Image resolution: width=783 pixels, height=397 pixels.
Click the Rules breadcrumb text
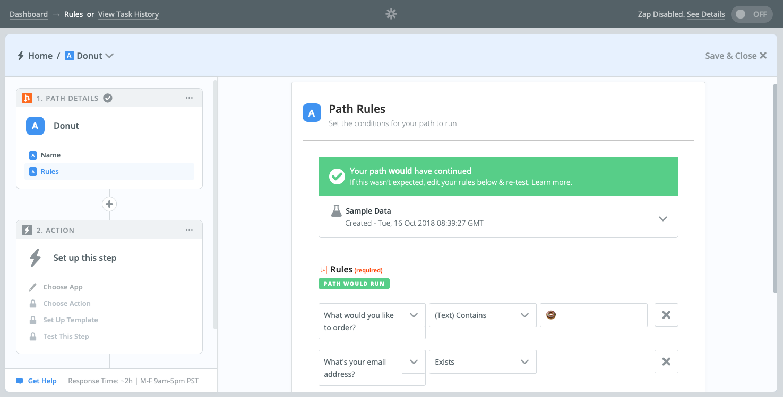(74, 14)
